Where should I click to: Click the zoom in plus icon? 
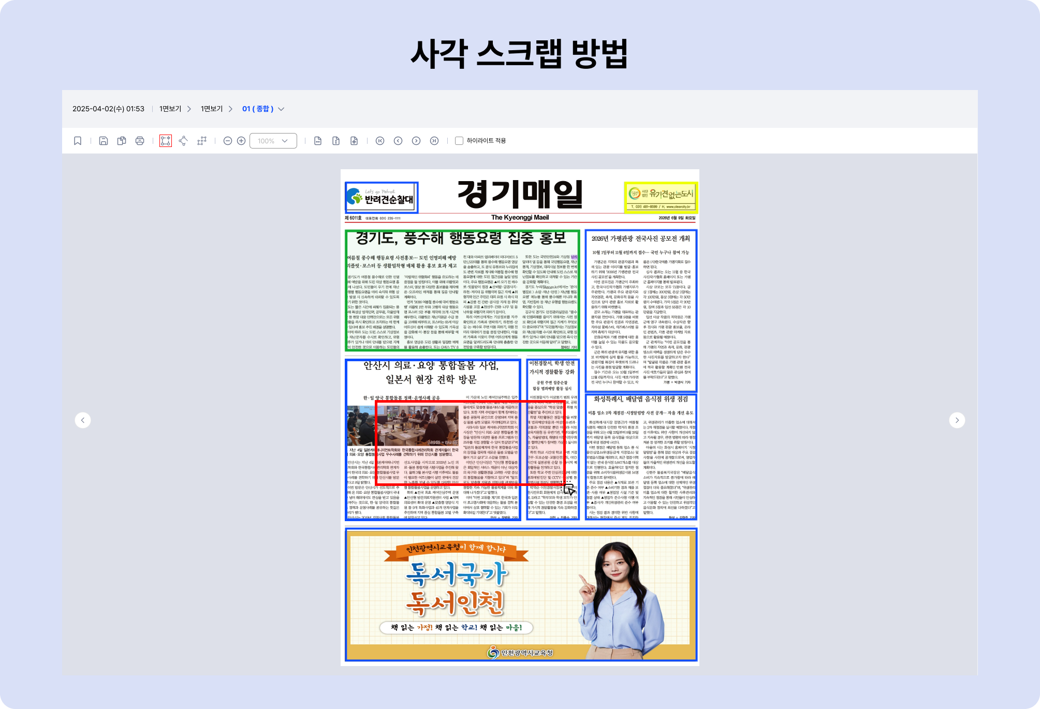click(x=241, y=141)
